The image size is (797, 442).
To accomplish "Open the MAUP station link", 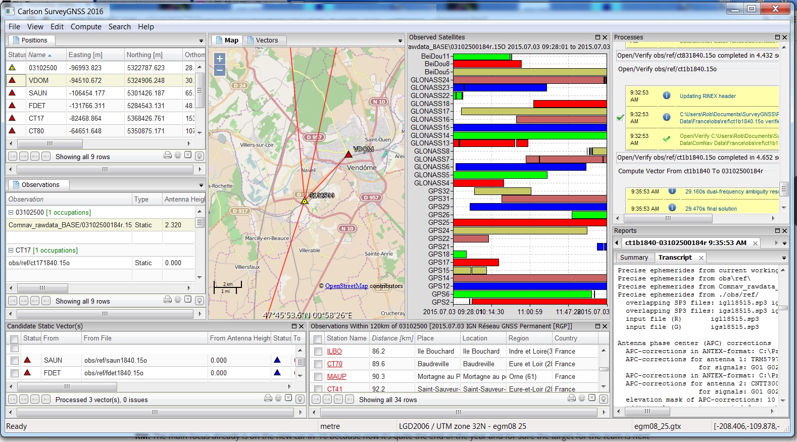I will coord(336,377).
